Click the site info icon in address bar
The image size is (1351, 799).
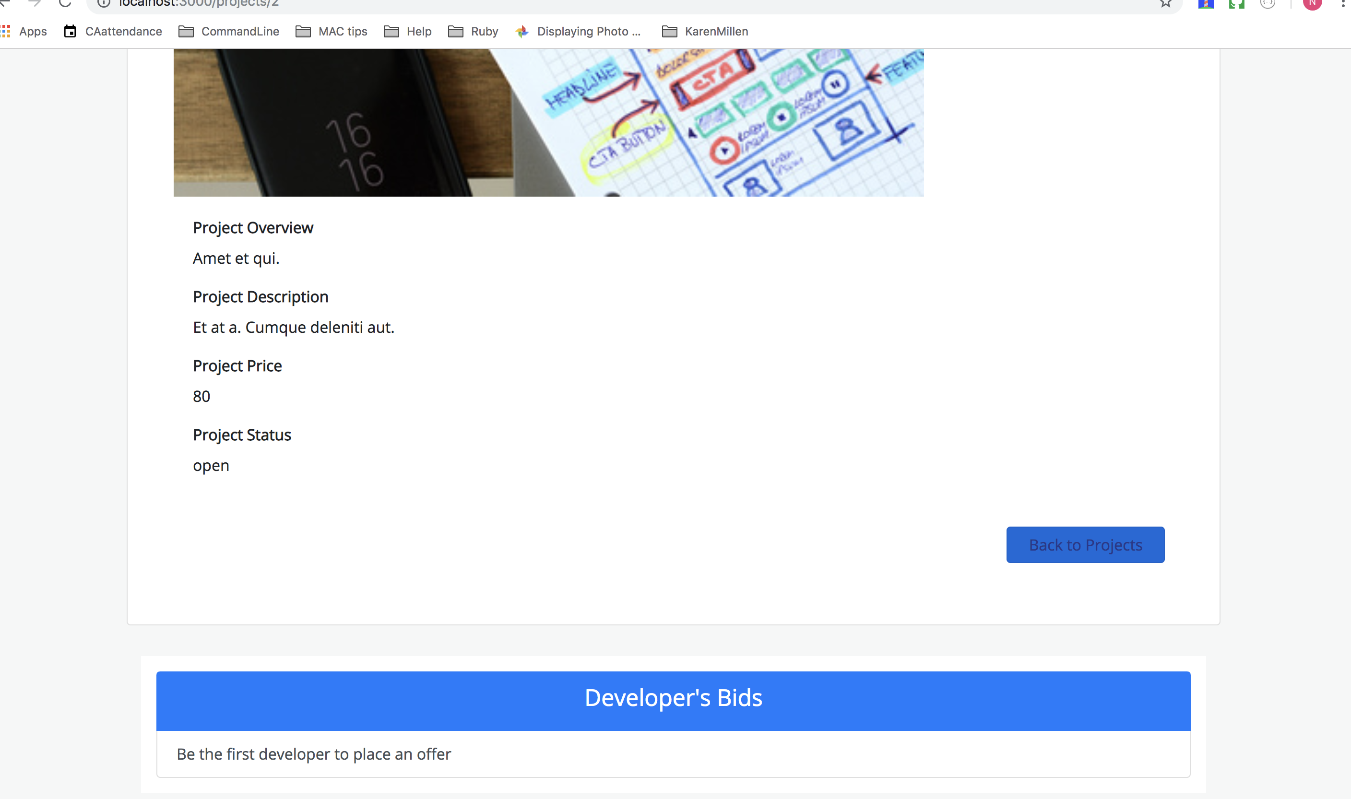coord(104,3)
